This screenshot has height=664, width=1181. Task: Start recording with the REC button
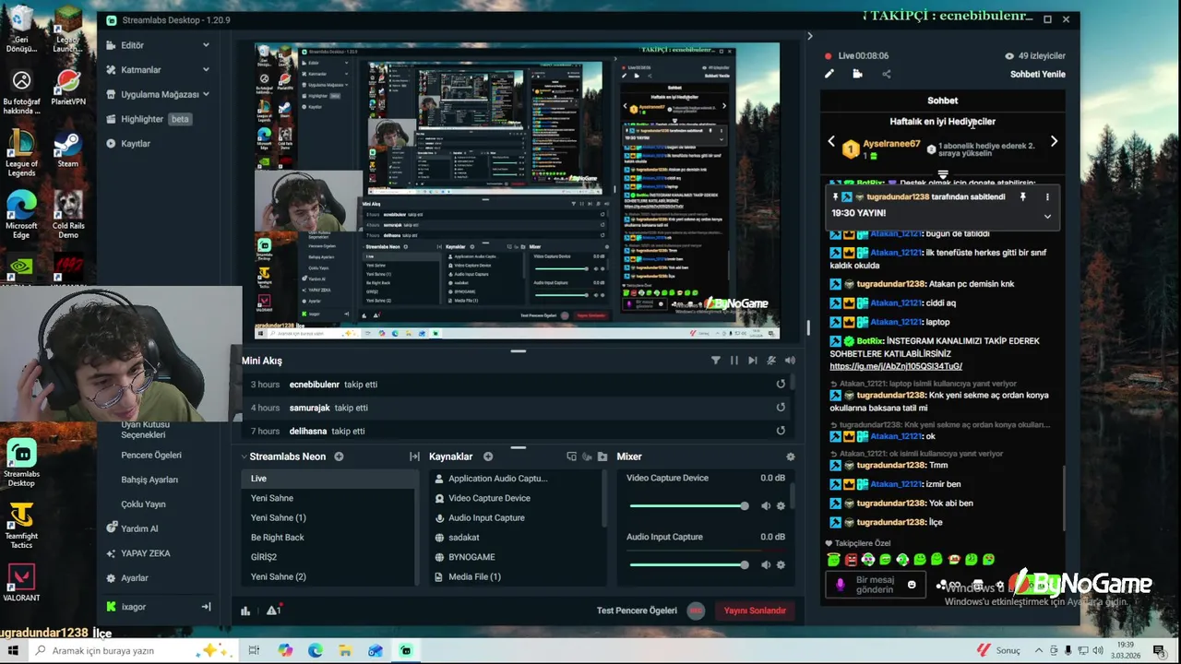696,611
